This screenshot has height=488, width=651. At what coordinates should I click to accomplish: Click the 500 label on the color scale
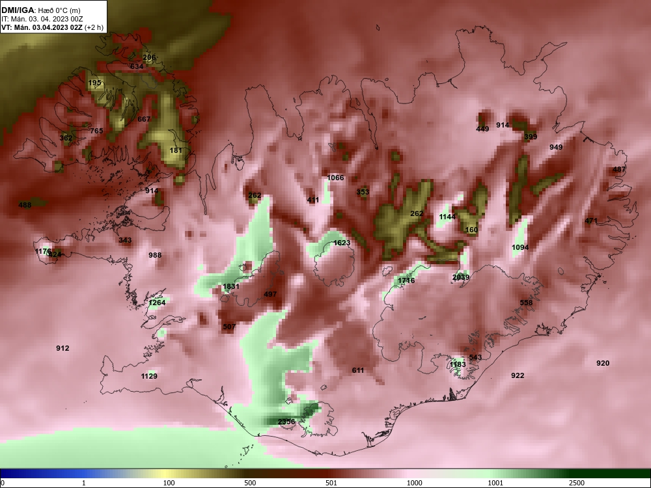click(250, 483)
